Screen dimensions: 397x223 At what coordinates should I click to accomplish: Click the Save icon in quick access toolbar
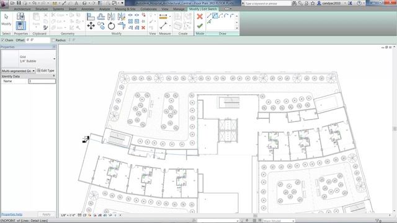(19, 3)
